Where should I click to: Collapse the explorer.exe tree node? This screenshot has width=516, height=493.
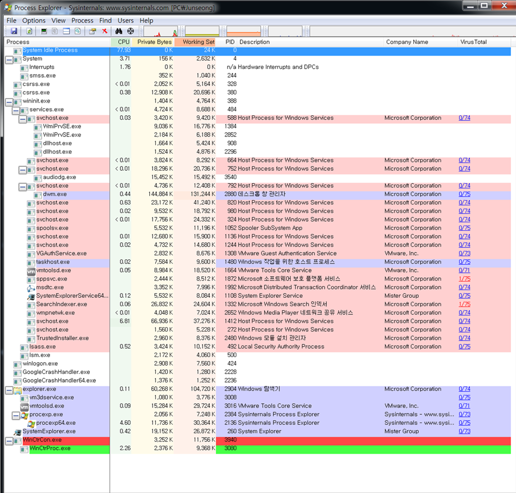[9, 390]
